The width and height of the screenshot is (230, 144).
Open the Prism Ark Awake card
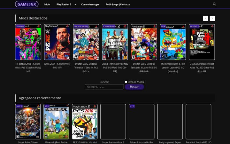(x=198, y=122)
